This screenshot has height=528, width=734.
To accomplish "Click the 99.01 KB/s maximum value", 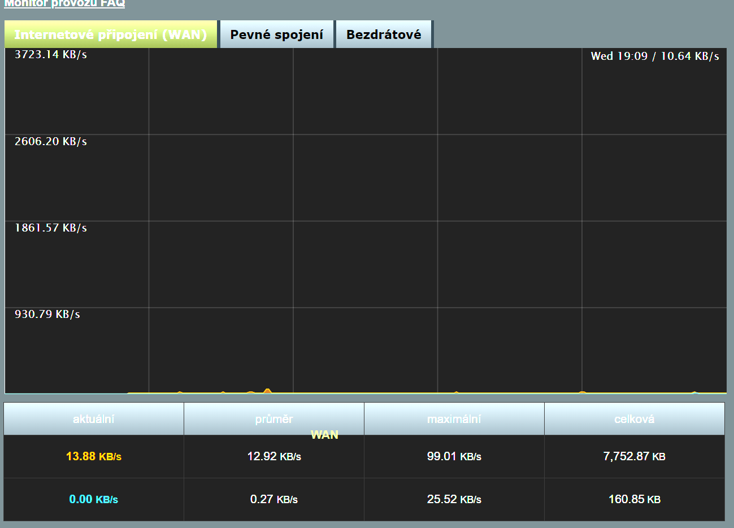I will tap(454, 456).
